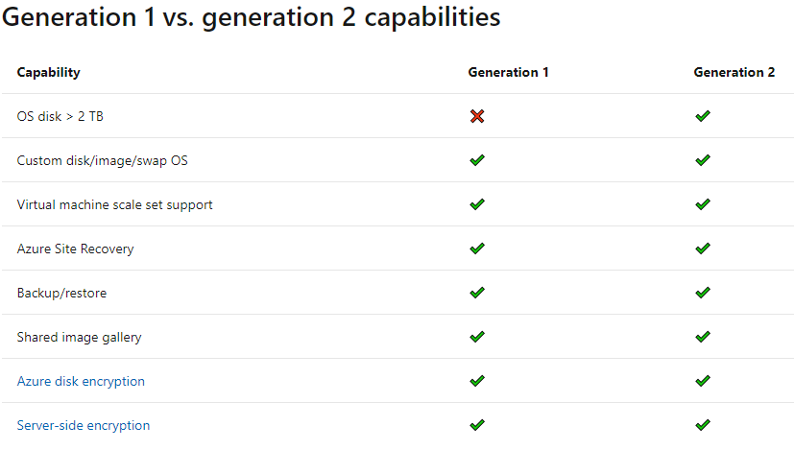This screenshot has width=794, height=450.
Task: Open the Server-side encryption link
Action: [84, 425]
